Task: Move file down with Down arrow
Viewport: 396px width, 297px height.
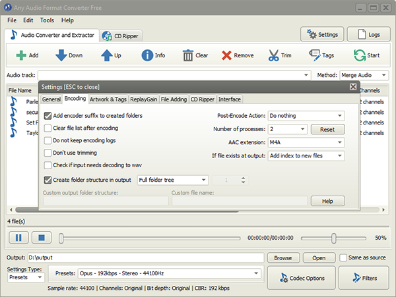Action: (x=61, y=55)
